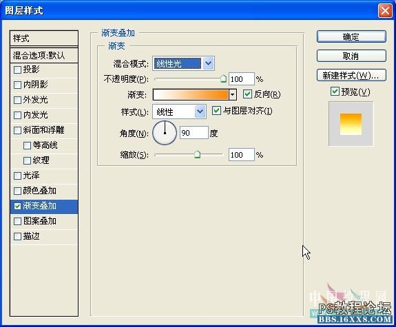Click the layer style preview thumbnail

(x=351, y=124)
